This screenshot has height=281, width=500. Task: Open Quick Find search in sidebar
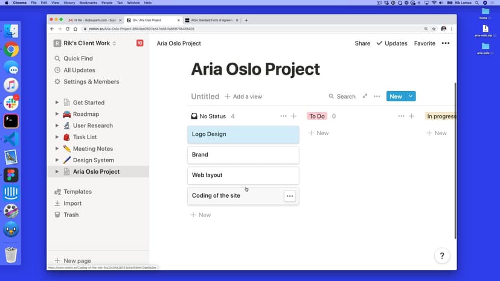[77, 58]
